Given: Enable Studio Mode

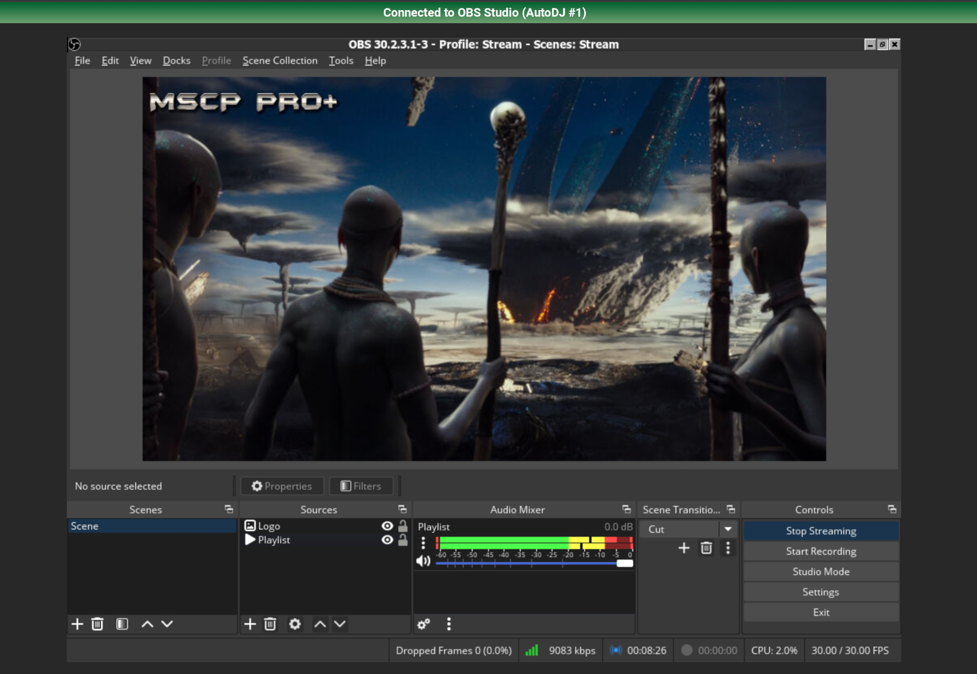Looking at the screenshot, I should tap(820, 571).
